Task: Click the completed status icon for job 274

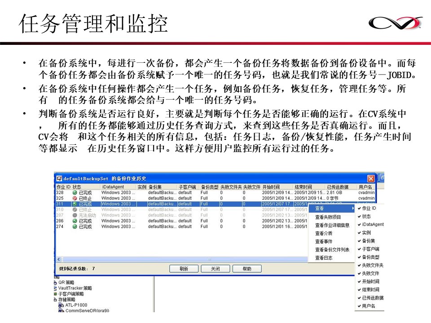Action: pyautogui.click(x=75, y=227)
